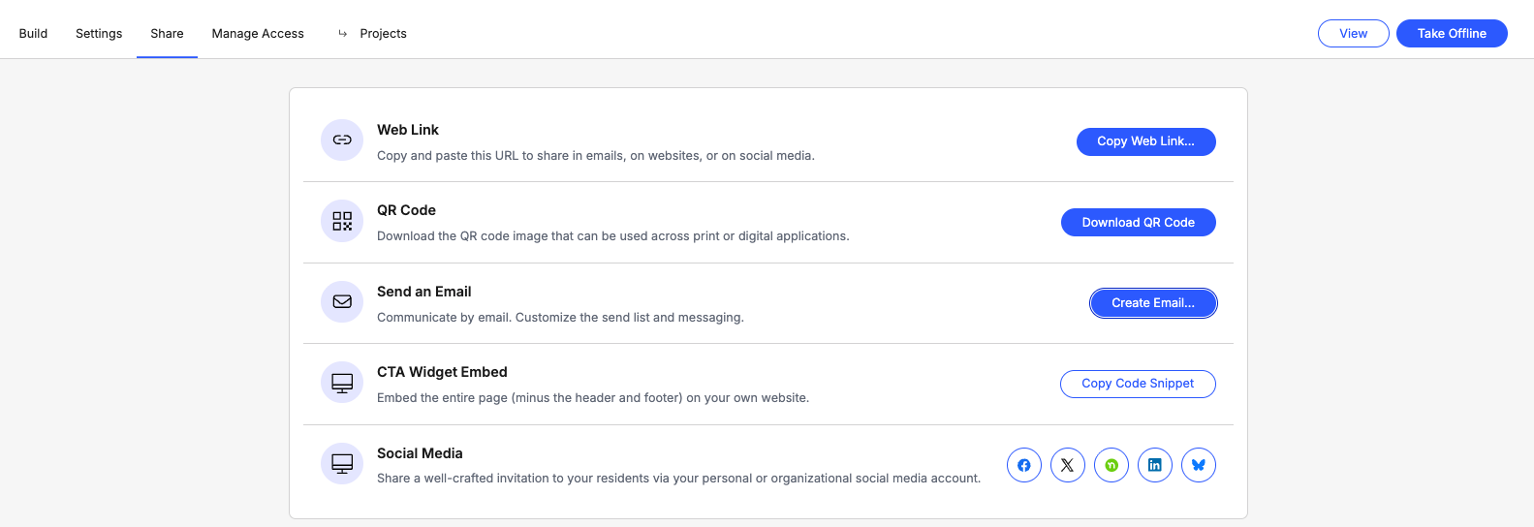Click the Web Link chain icon
This screenshot has height=527, width=1534.
pos(342,140)
